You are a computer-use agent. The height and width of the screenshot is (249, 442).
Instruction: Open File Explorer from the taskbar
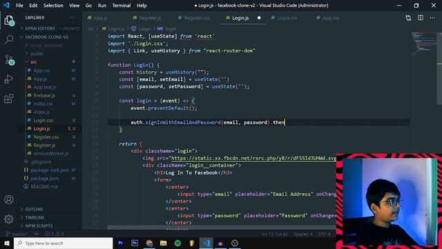click(163, 243)
